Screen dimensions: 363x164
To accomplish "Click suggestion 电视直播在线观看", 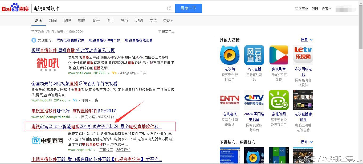I will coord(139,40).
